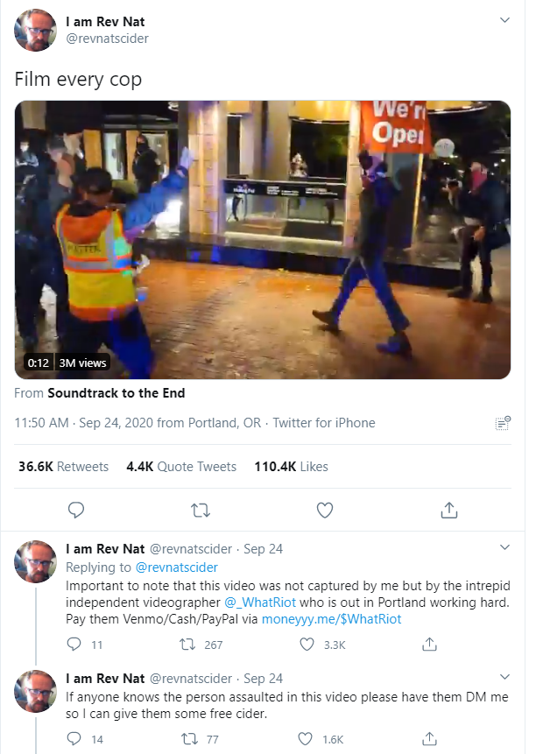Open the main tweet's chevron options menu
Viewport: 550px width, 754px height.
(x=504, y=20)
